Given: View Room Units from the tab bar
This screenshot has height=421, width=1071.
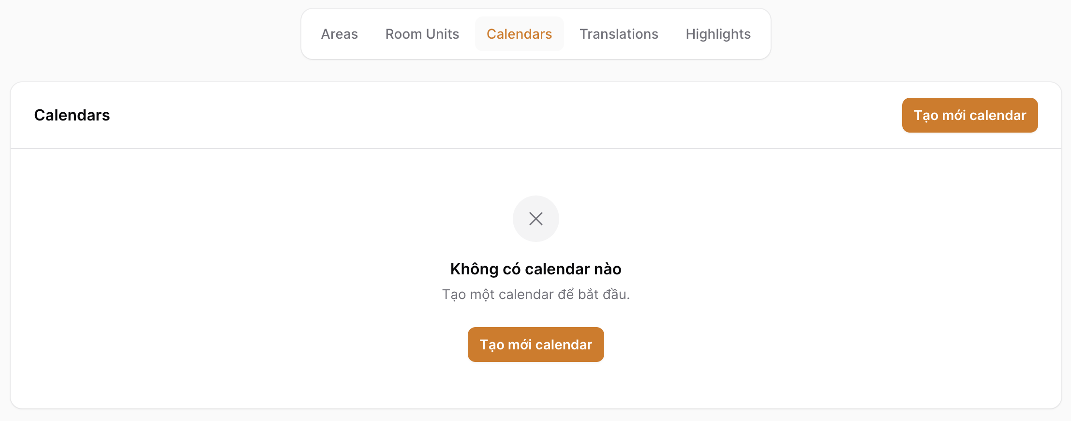Looking at the screenshot, I should pyautogui.click(x=422, y=34).
